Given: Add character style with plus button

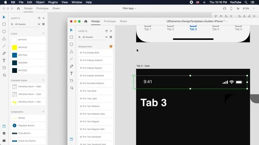Looking at the screenshot, I should (43, 80).
